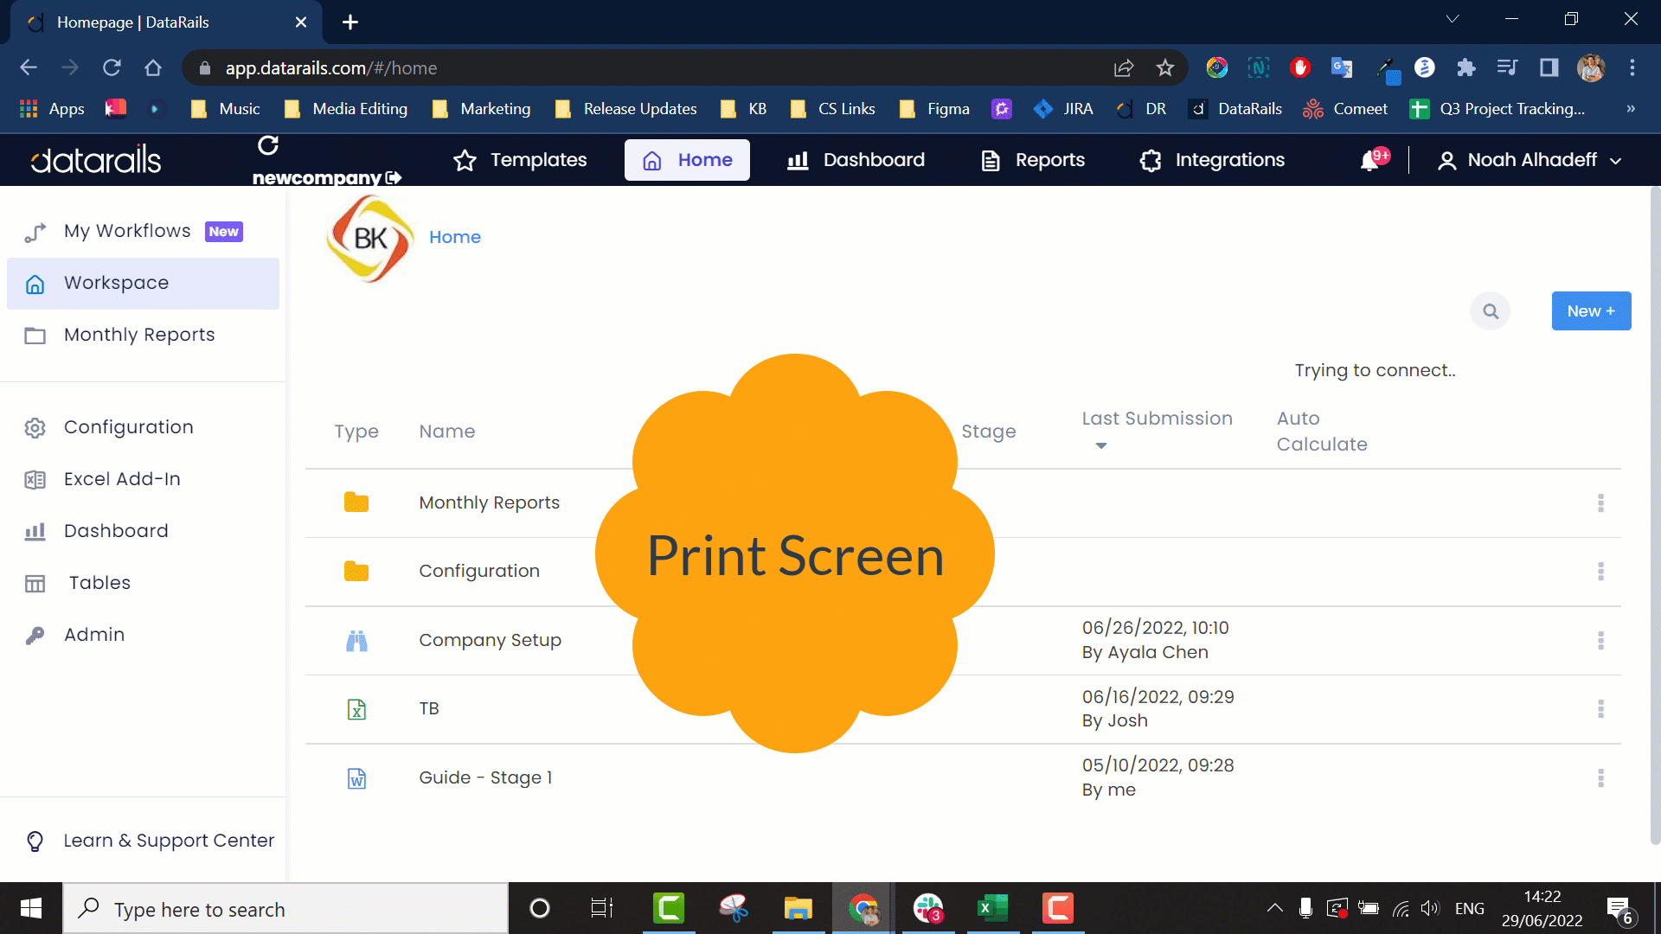1661x934 pixels.
Task: Click the Home breadcrumb link
Action: tap(455, 237)
